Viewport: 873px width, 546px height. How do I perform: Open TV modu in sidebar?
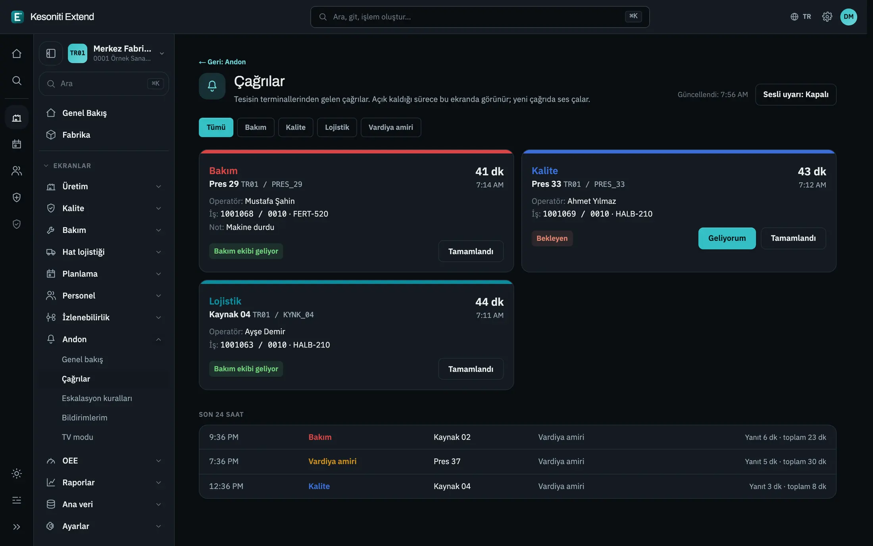(x=77, y=437)
